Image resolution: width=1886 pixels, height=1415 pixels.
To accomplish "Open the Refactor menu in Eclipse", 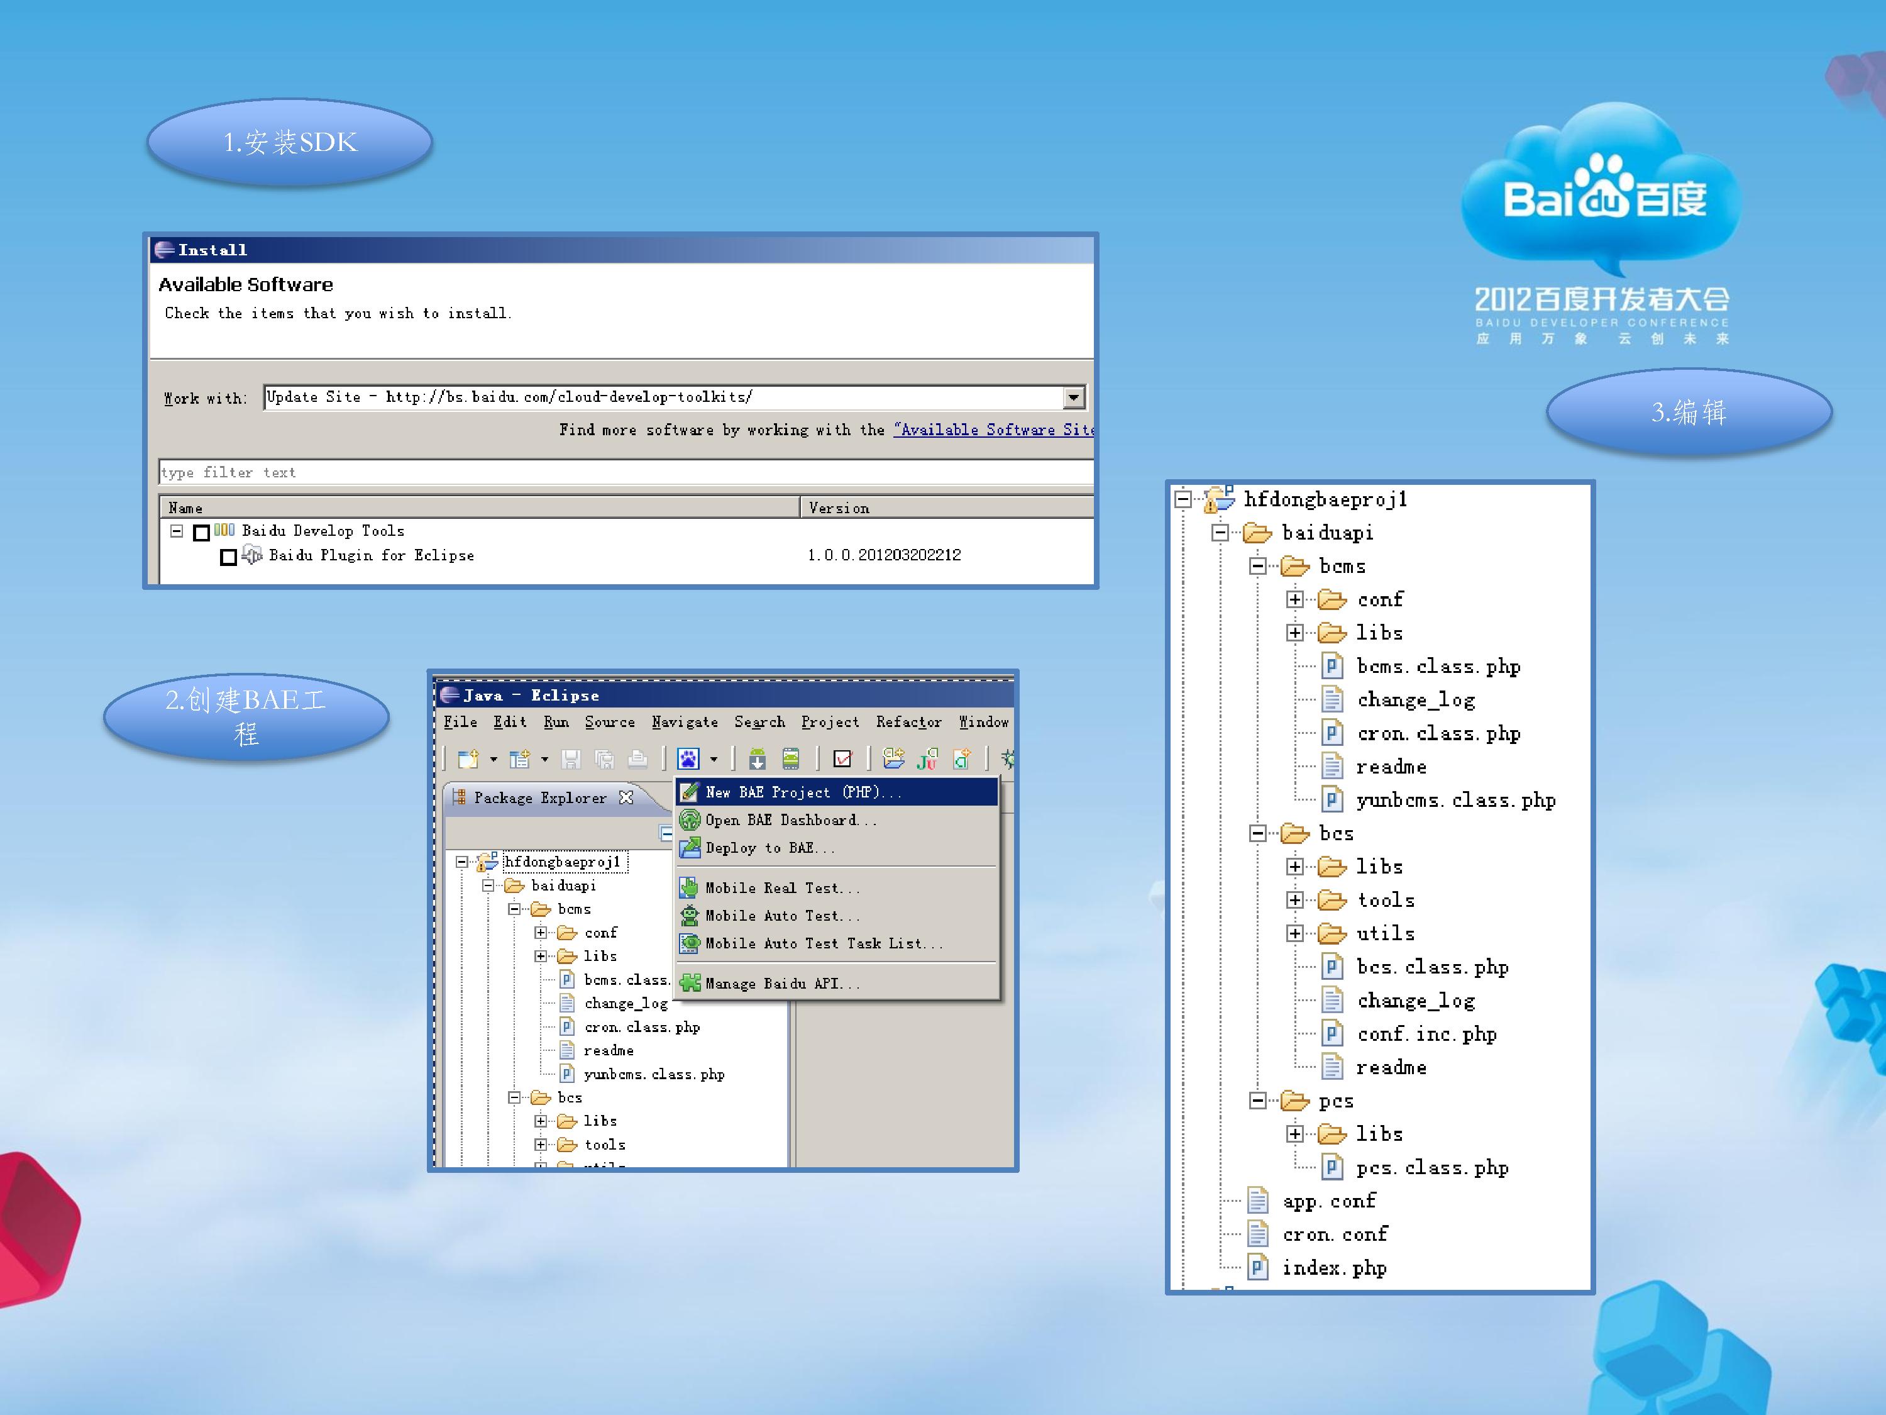I will tap(909, 721).
